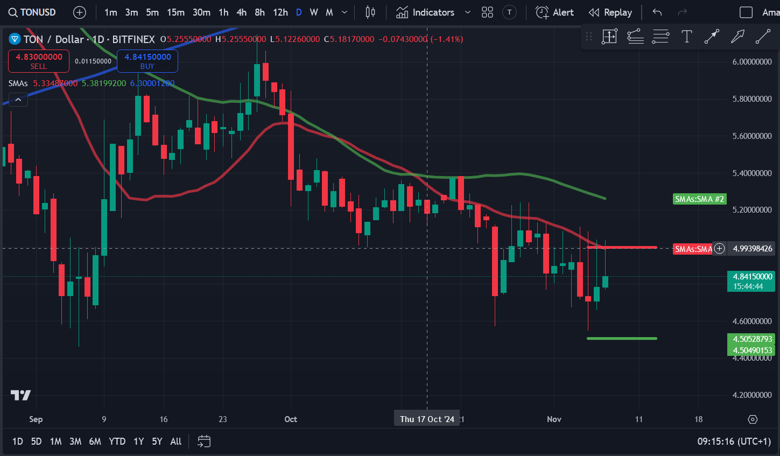This screenshot has width=780, height=456.
Task: Open the candlestick chart type selector
Action: pyautogui.click(x=370, y=12)
